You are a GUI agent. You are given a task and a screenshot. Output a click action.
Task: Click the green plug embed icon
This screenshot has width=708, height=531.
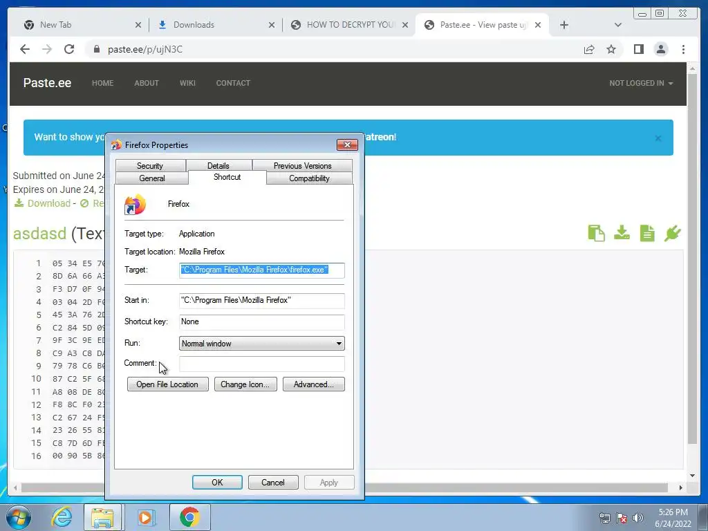[x=672, y=234]
